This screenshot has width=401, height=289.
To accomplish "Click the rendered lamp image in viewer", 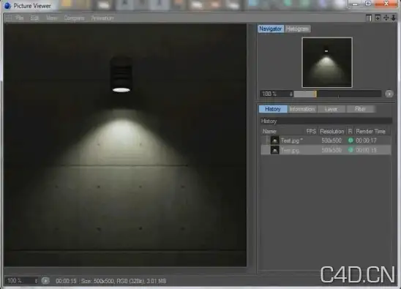I will [x=125, y=146].
